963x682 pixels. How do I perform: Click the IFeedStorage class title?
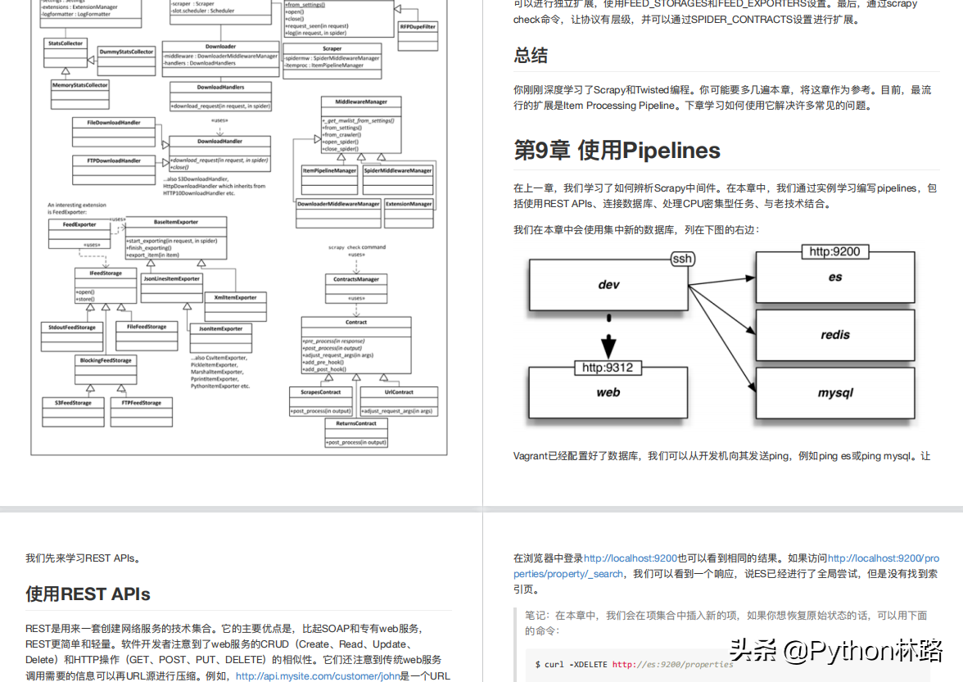[106, 273]
